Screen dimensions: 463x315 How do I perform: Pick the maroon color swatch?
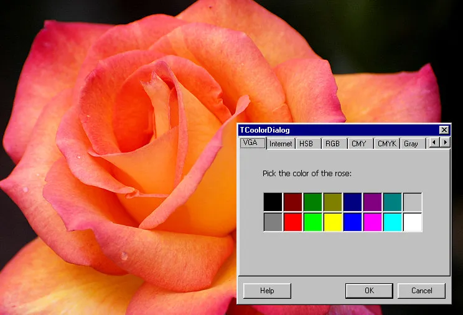click(x=292, y=202)
